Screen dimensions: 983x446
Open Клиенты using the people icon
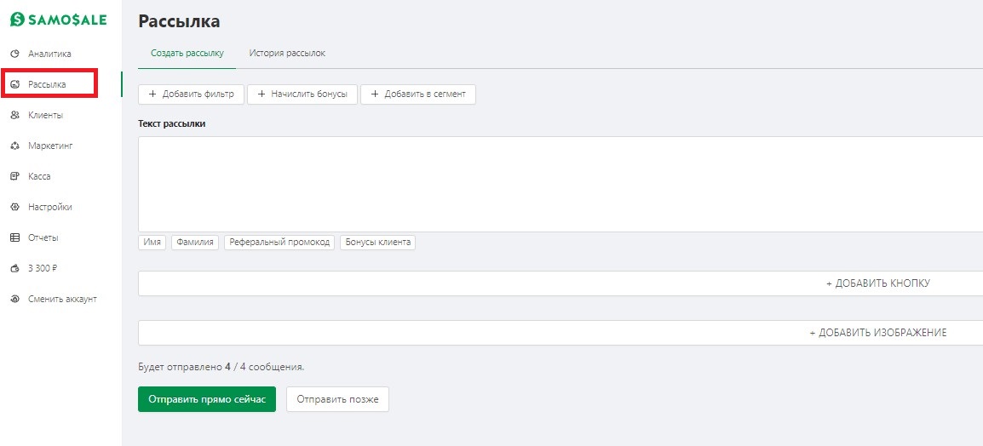(15, 115)
